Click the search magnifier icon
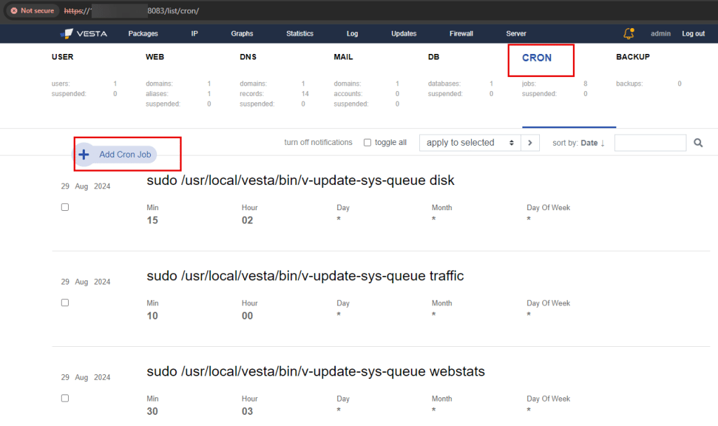The height and width of the screenshot is (426, 718). pos(698,142)
